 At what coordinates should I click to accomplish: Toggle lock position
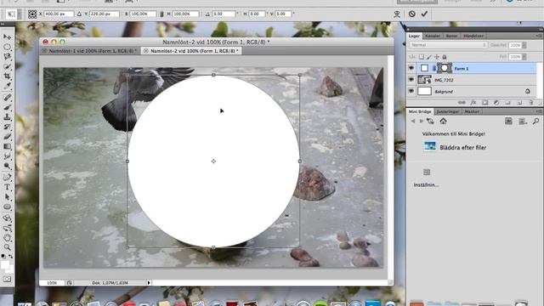[437, 57]
